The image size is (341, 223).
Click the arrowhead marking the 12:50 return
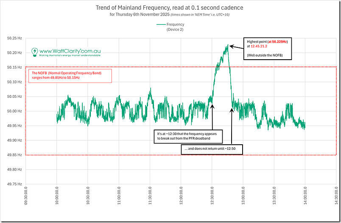coord(232,109)
